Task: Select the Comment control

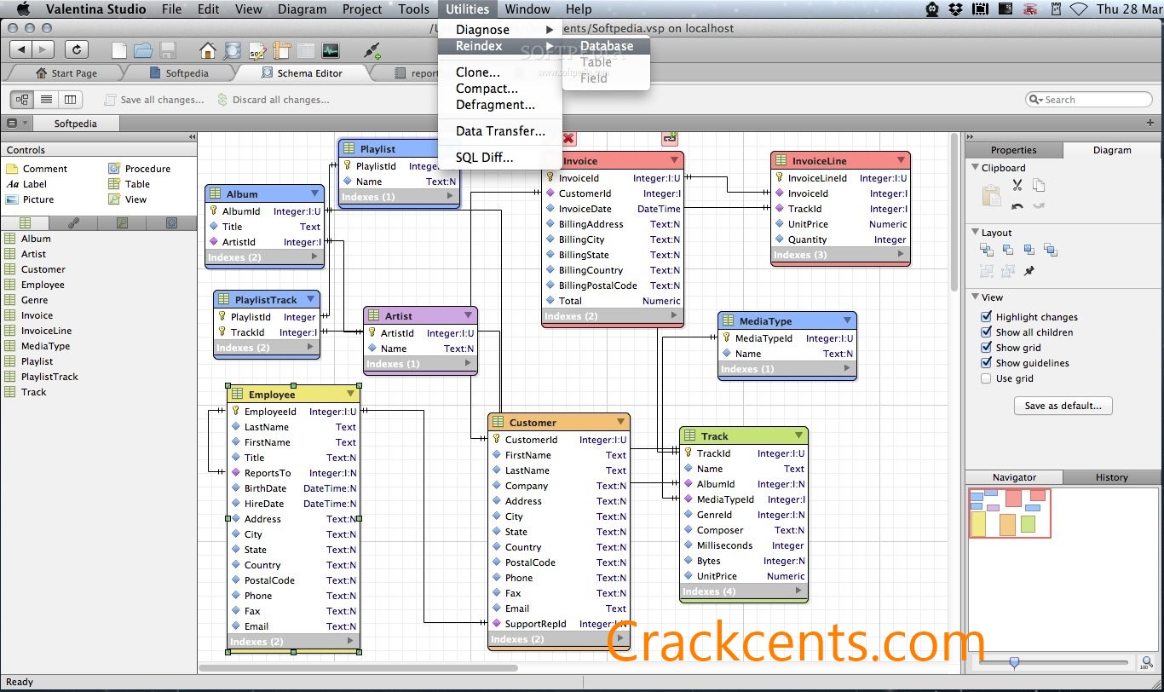Action: (37, 169)
